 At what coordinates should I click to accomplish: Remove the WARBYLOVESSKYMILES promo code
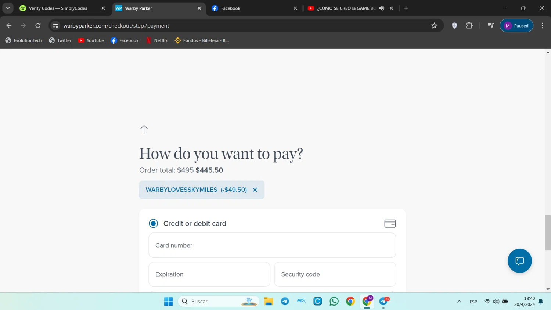point(255,190)
